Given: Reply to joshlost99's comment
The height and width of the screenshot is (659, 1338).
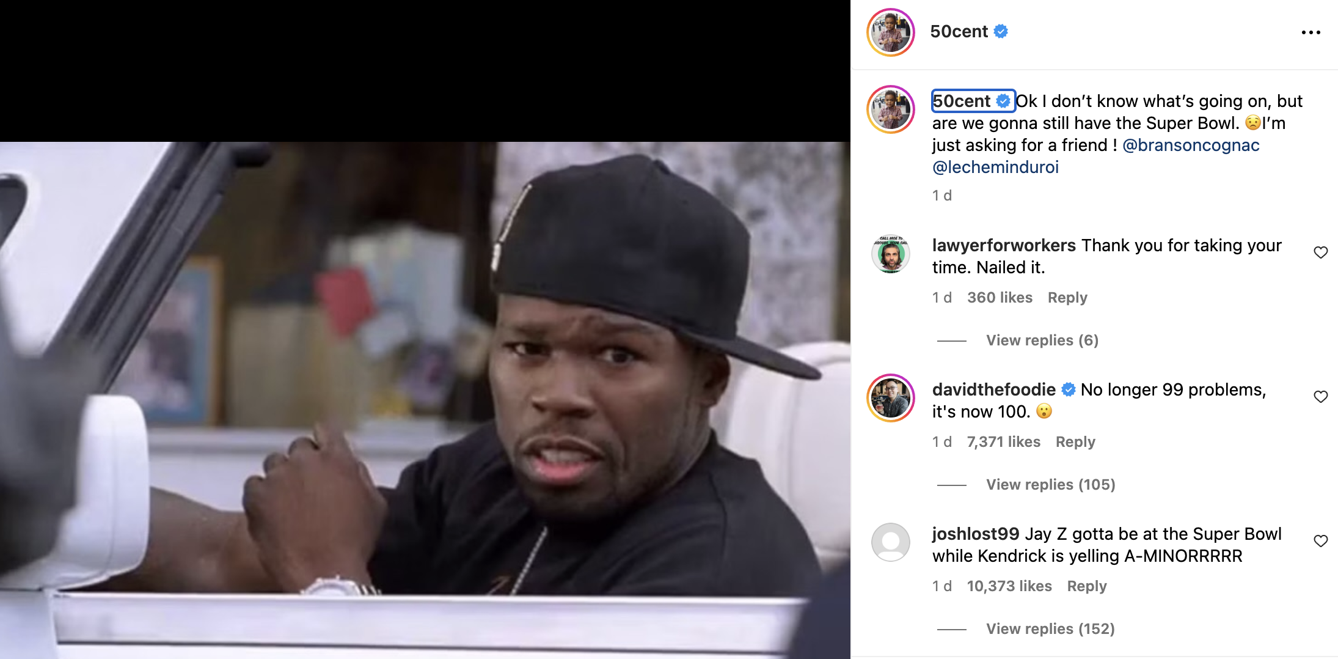Looking at the screenshot, I should tap(1087, 586).
